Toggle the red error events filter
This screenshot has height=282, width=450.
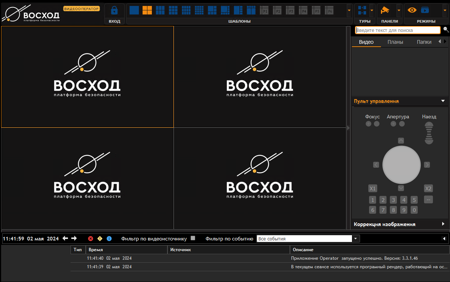91,239
